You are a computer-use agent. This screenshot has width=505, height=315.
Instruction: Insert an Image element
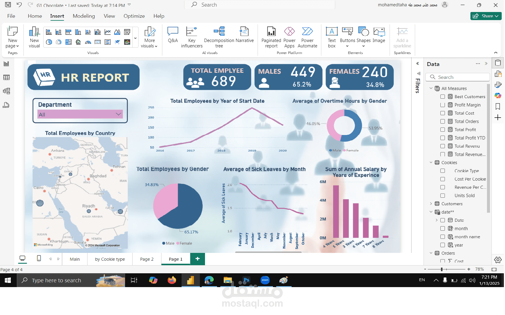point(379,35)
